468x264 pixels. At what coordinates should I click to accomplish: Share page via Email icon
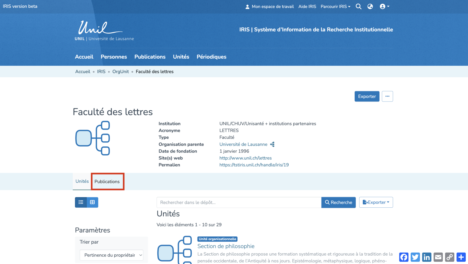438,257
